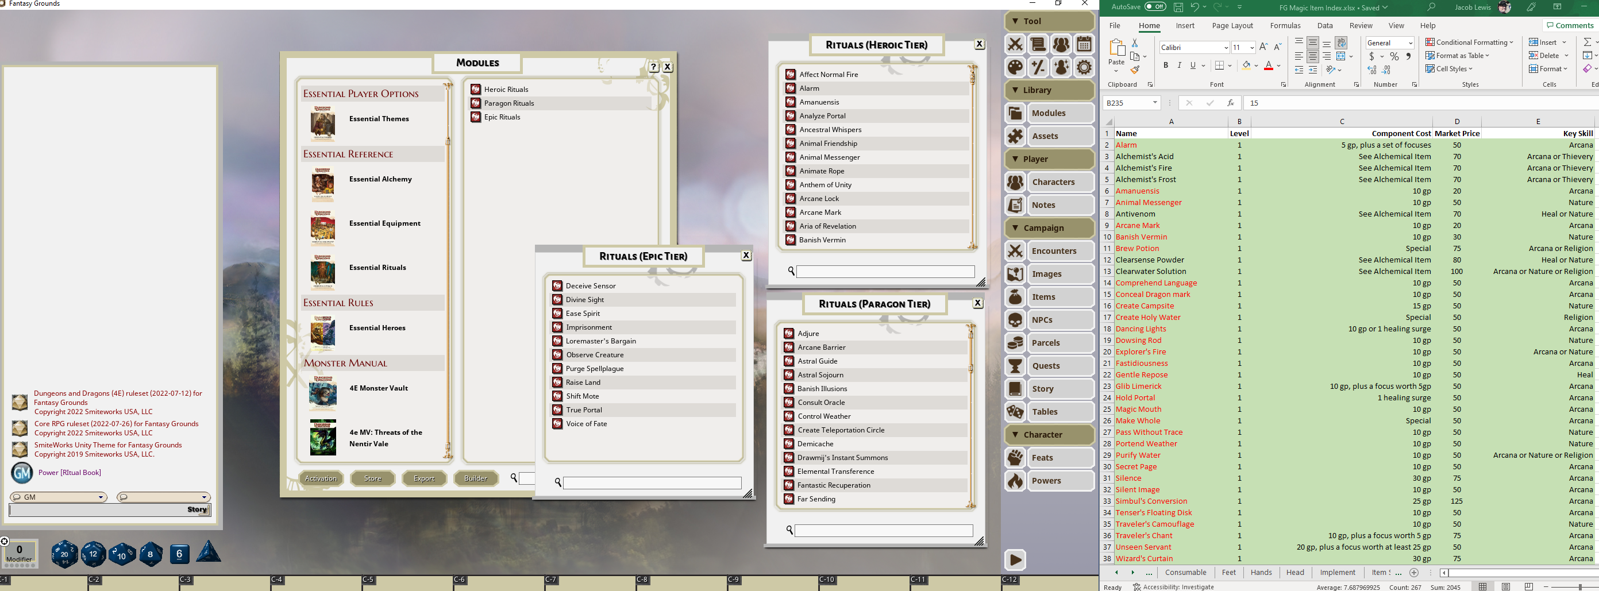Open the Name Box B235 dropdown arrow
Image resolution: width=1599 pixels, height=591 pixels.
1154,103
